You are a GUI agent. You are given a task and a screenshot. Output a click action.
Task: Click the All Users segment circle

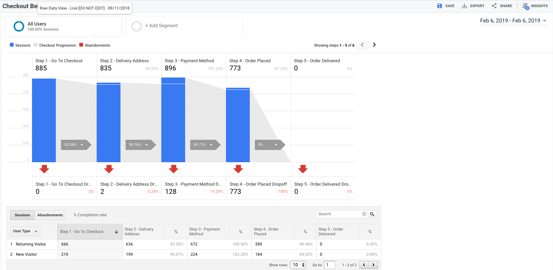click(19, 26)
